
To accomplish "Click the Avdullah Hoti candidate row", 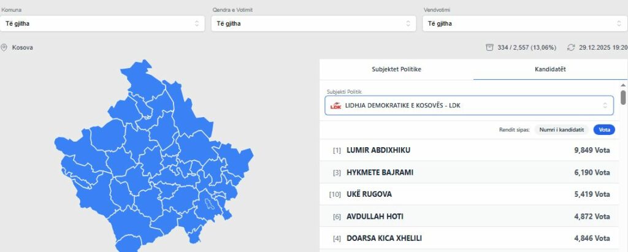I will point(469,216).
